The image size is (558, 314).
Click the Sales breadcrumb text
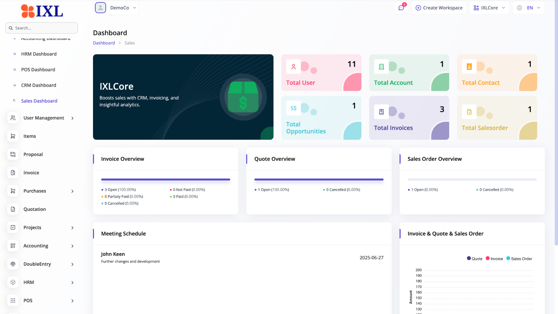(x=130, y=43)
